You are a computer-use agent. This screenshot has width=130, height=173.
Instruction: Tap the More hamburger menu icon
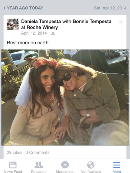(117, 165)
